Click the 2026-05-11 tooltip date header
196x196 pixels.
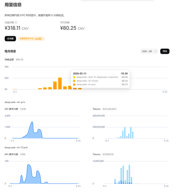point(80,73)
